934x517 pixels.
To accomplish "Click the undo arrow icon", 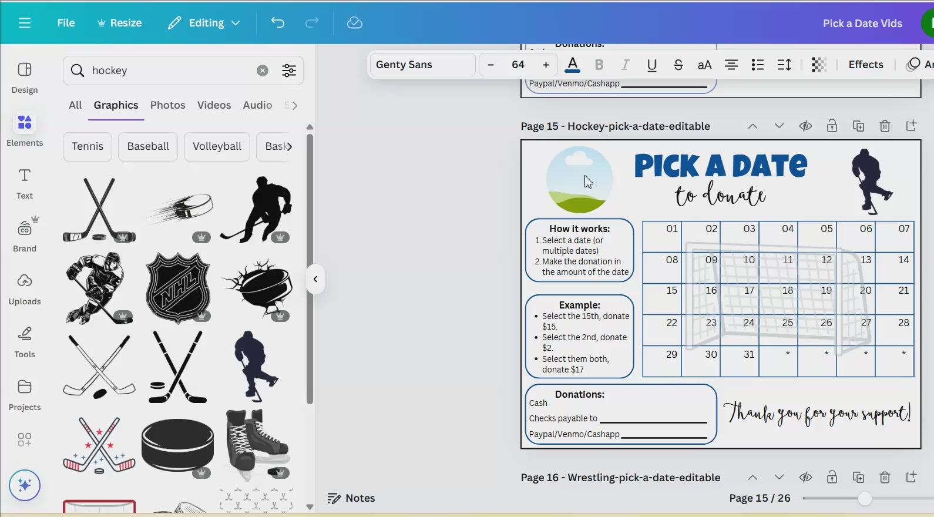I will pyautogui.click(x=277, y=23).
